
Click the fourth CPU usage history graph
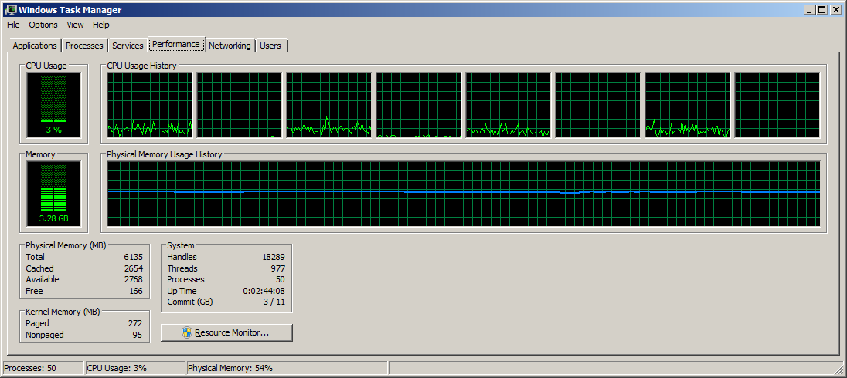pyautogui.click(x=419, y=105)
